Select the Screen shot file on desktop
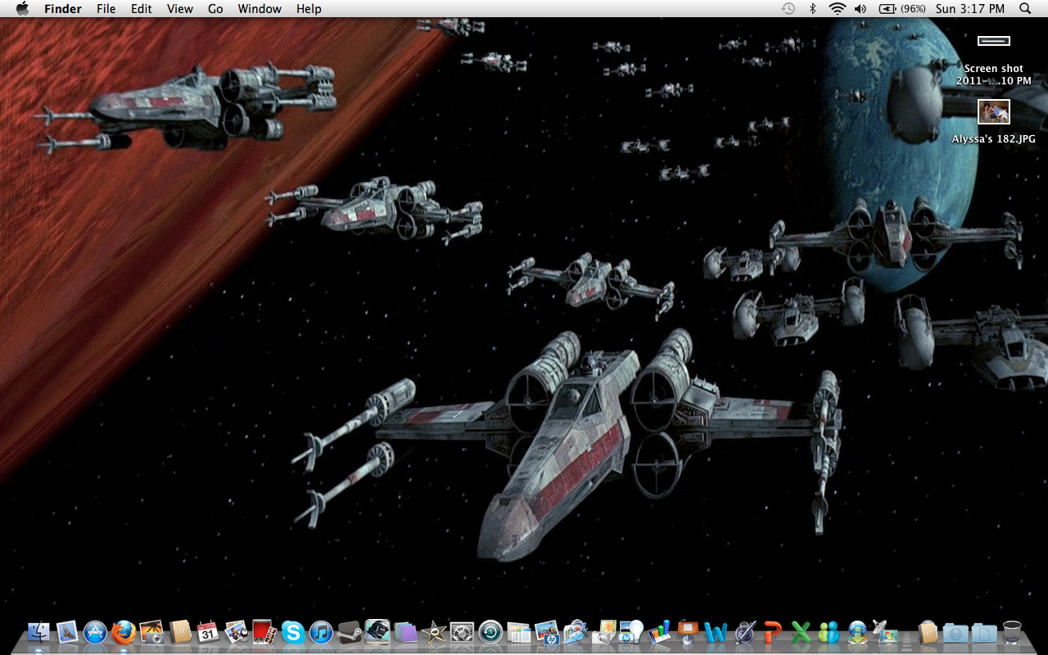1048x655 pixels. [x=993, y=41]
